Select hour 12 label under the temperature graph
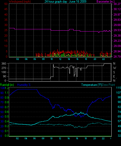Viewport: 121px width, 146px height. (x=60, y=138)
